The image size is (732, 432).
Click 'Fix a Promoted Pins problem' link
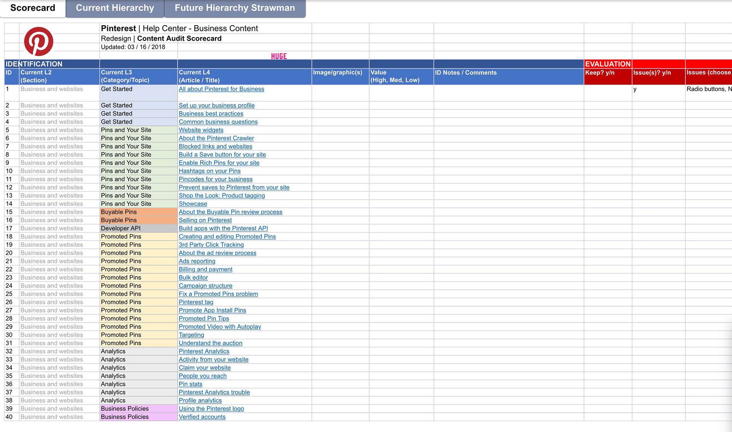pyautogui.click(x=218, y=294)
